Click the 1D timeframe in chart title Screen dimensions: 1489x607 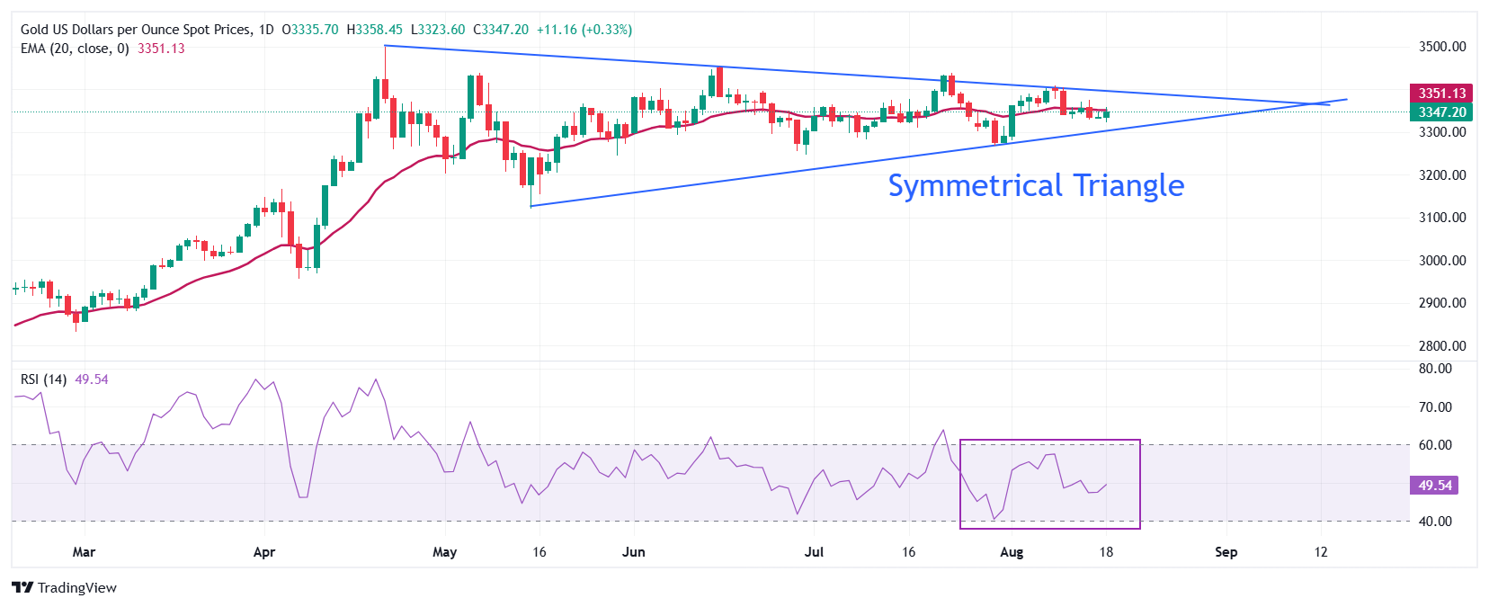(x=265, y=30)
